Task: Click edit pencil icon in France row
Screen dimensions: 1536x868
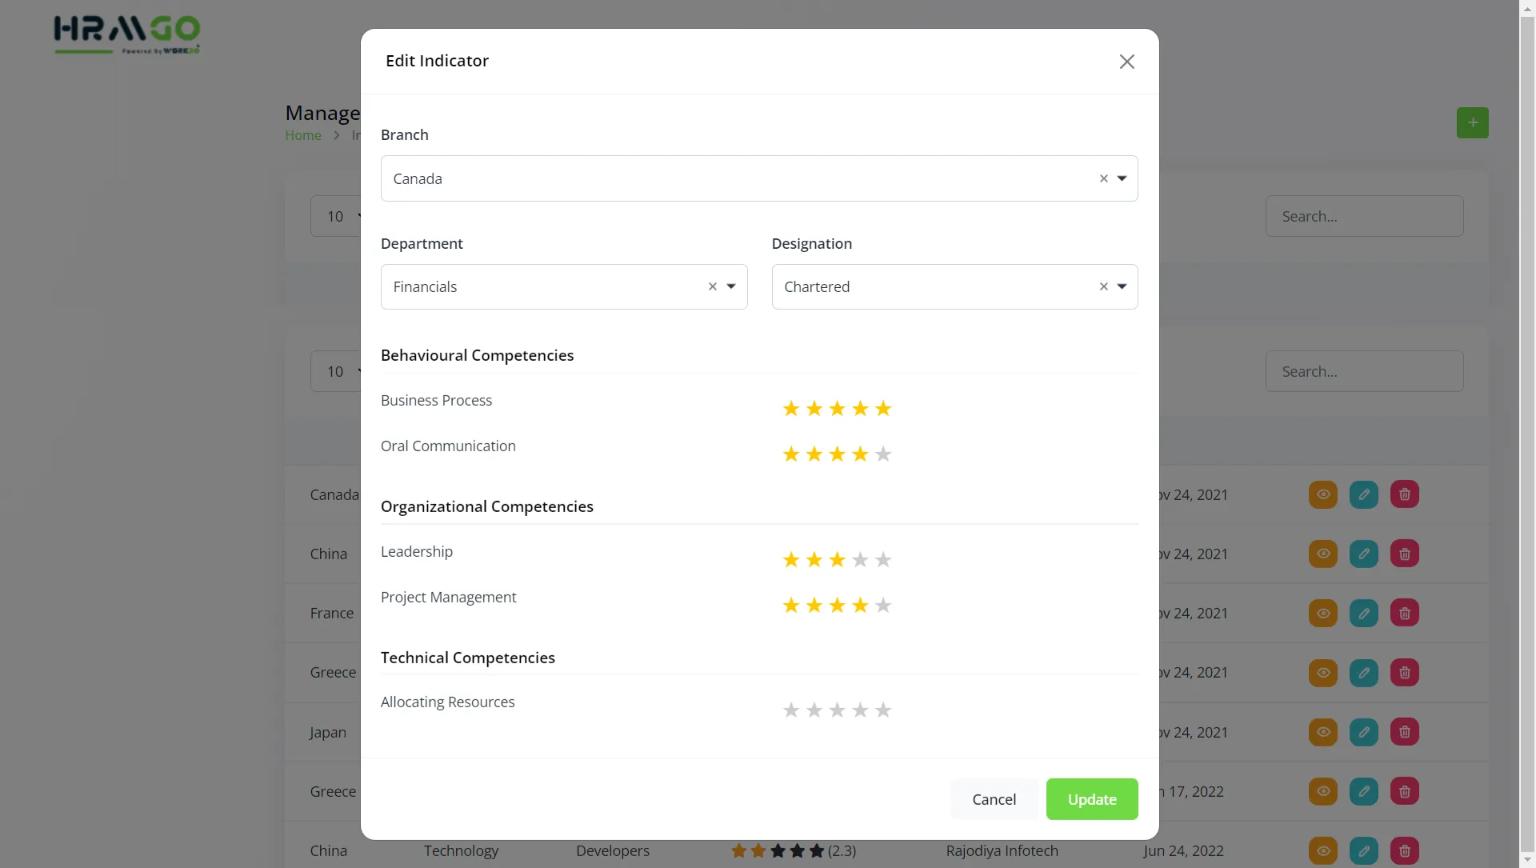Action: point(1363,614)
